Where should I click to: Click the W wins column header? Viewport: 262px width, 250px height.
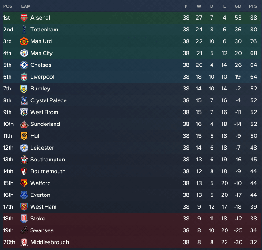[x=199, y=6]
